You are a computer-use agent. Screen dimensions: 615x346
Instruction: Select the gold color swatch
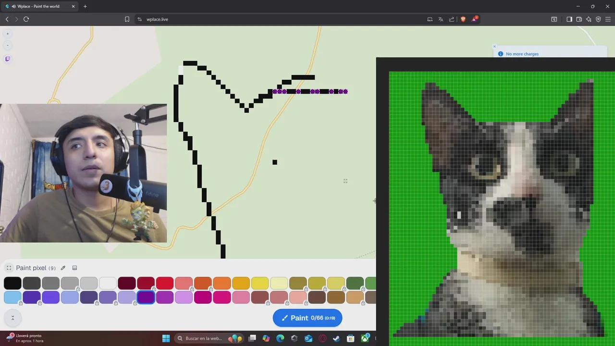click(x=241, y=283)
